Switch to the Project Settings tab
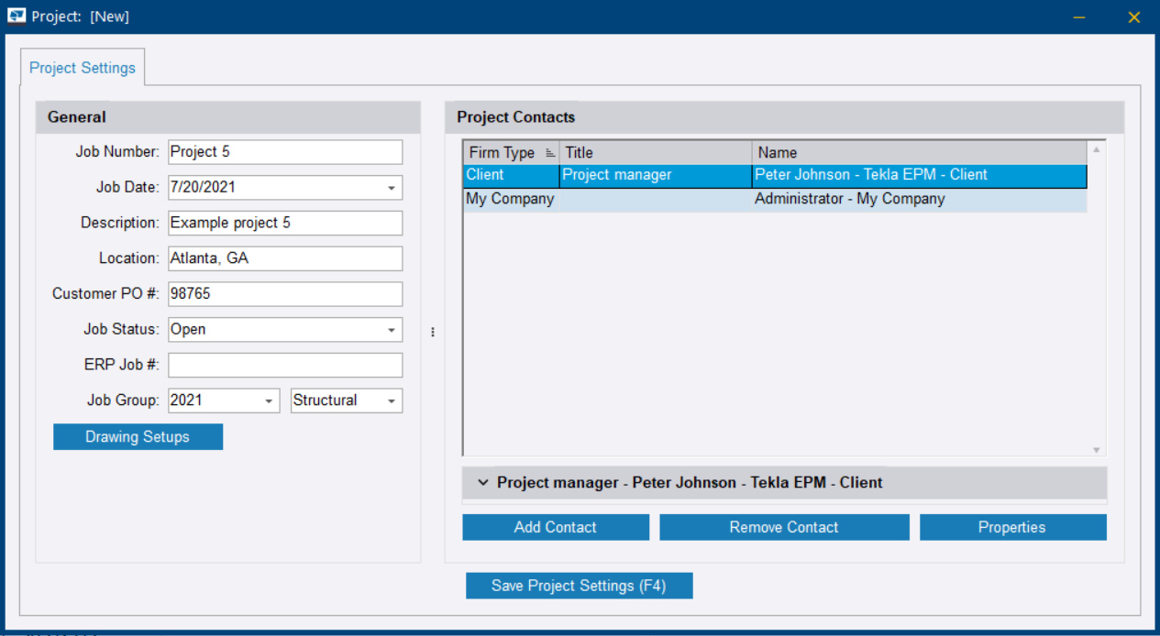Screen dimensions: 1160x636 coord(83,68)
